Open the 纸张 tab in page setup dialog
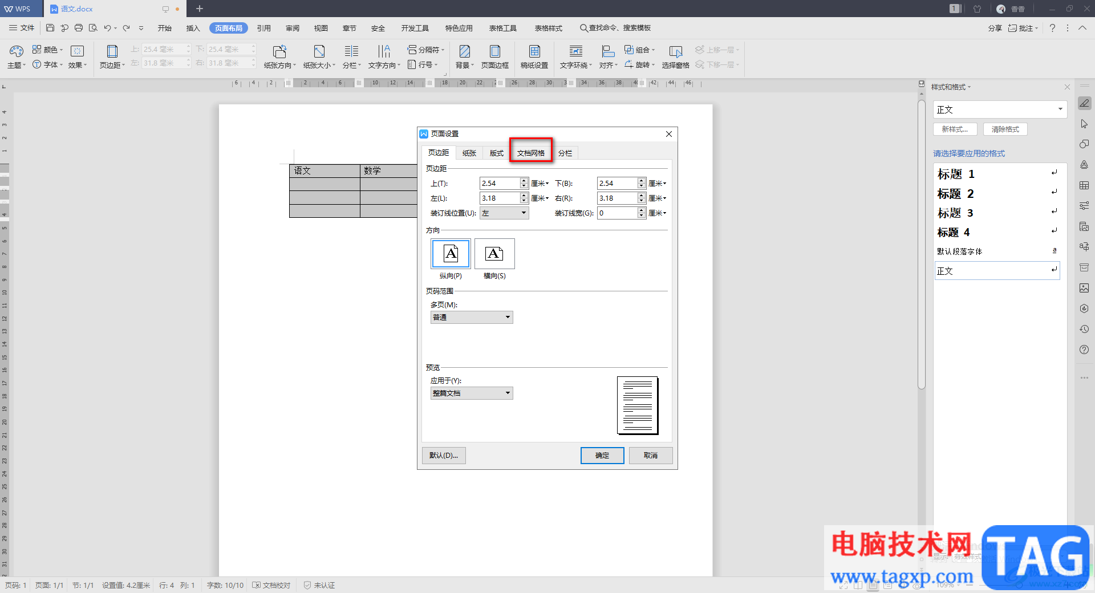Image resolution: width=1095 pixels, height=593 pixels. [469, 153]
